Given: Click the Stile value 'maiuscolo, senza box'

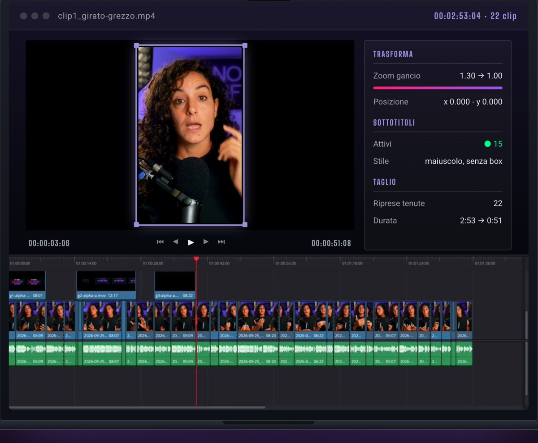Looking at the screenshot, I should [x=464, y=161].
